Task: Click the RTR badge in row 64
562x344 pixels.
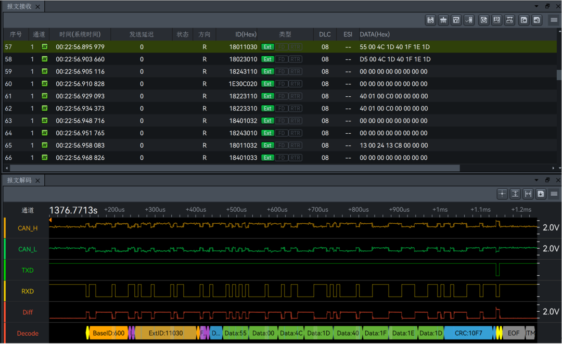Action: (296, 133)
